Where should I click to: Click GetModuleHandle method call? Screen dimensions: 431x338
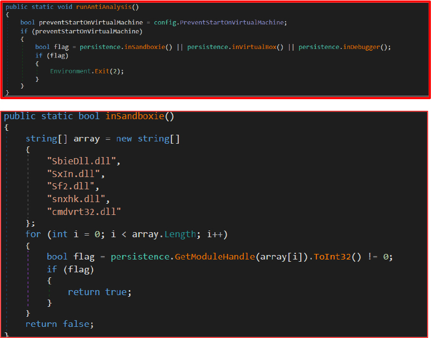coord(215,257)
